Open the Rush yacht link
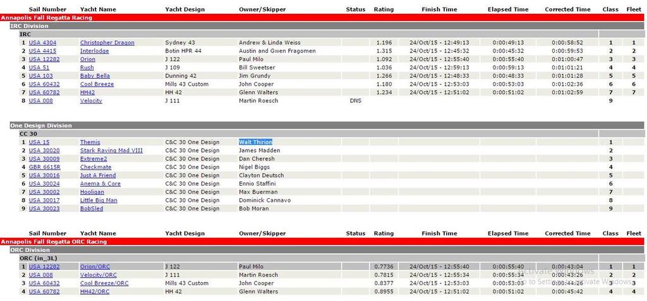647x301 pixels. pyautogui.click(x=87, y=68)
